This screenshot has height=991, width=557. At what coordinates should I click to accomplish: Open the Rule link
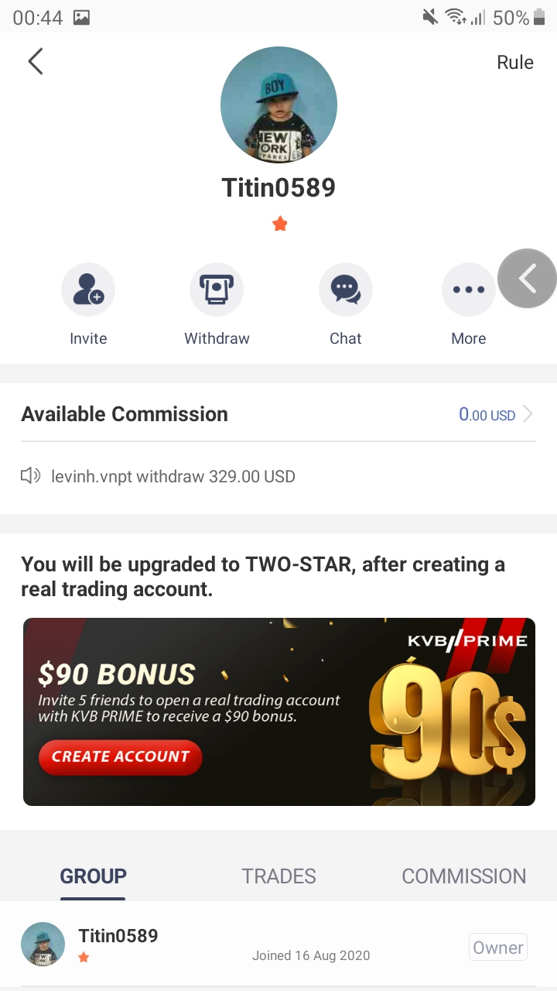pos(515,63)
